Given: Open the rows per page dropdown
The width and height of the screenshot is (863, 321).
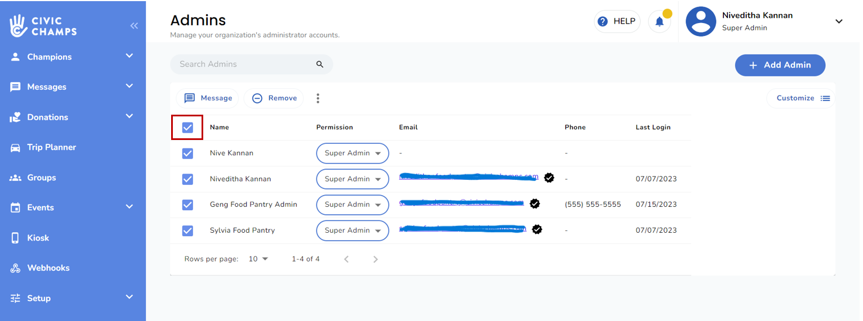Looking at the screenshot, I should click(259, 259).
